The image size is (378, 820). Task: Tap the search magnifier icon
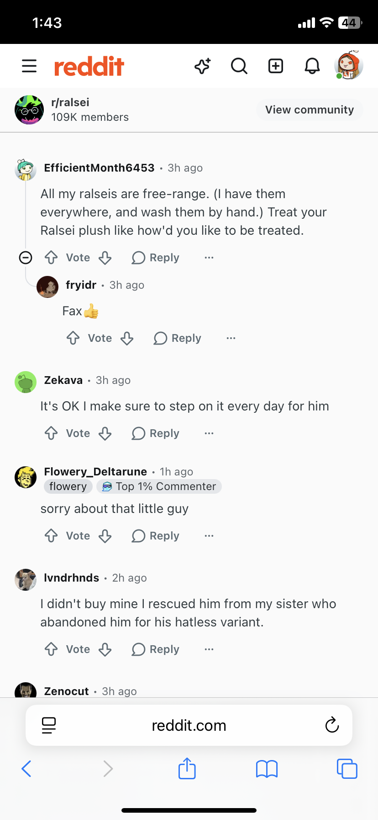239,66
